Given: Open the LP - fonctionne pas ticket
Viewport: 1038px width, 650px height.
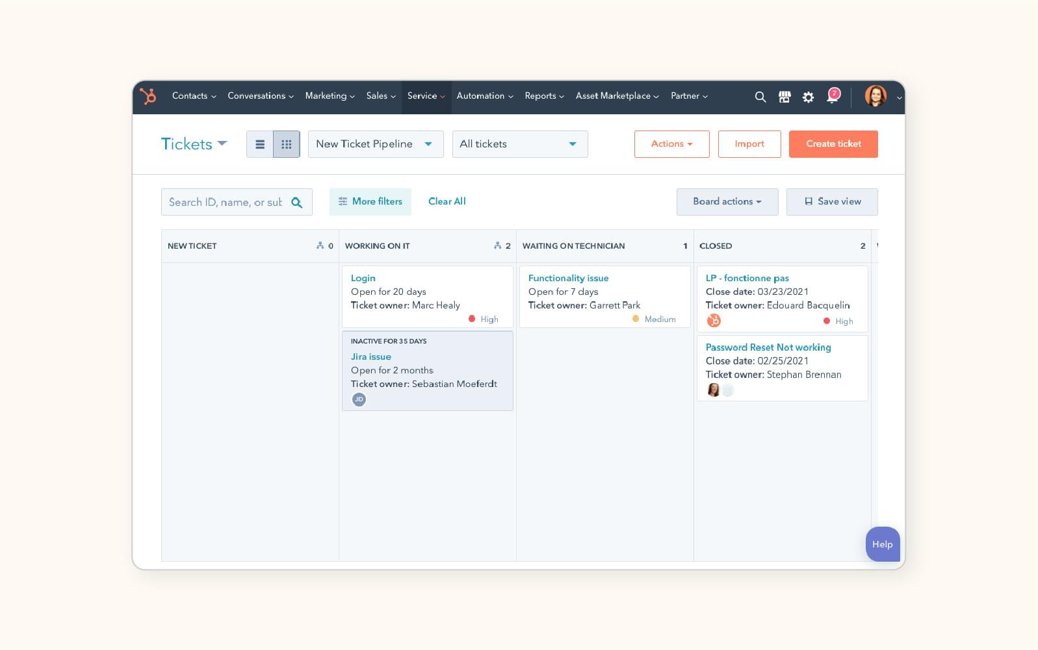Looking at the screenshot, I should pos(747,278).
